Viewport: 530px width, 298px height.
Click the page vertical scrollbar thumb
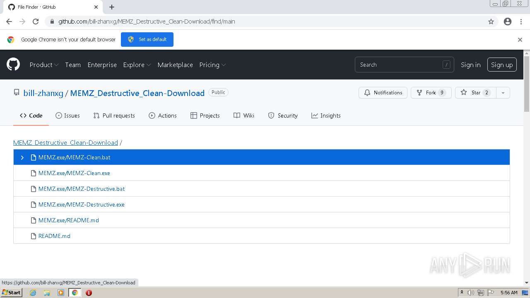tap(527, 84)
